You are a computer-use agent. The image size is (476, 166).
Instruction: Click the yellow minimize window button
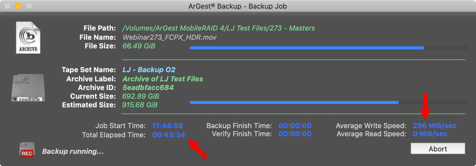(18, 6)
